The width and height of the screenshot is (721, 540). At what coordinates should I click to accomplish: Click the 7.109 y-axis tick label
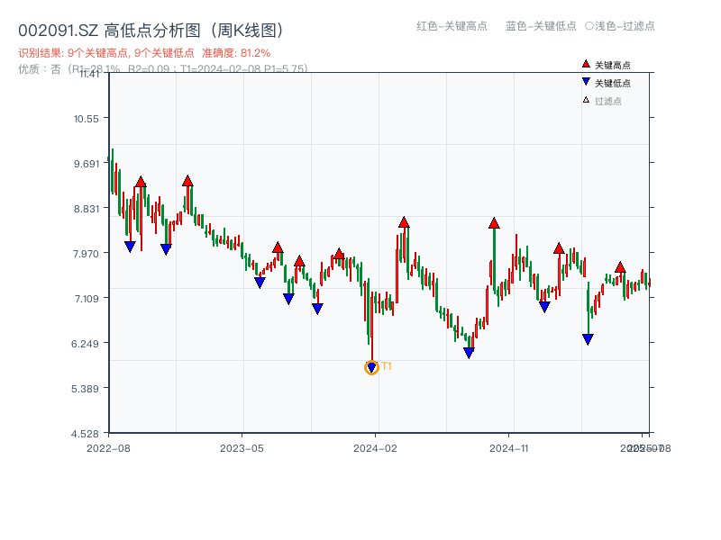coord(86,299)
